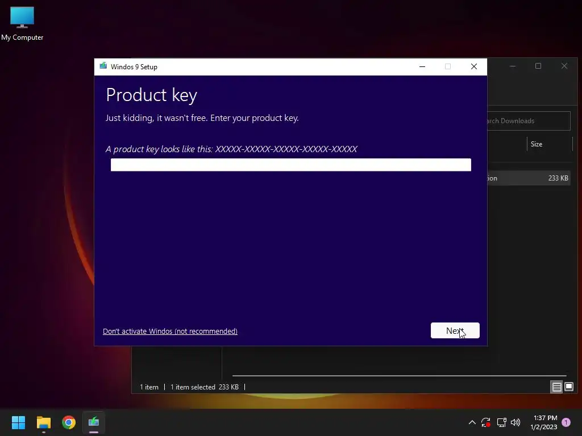This screenshot has width=582, height=436.
Task: Minimize the Windos 9 Setup window
Action: [422, 67]
